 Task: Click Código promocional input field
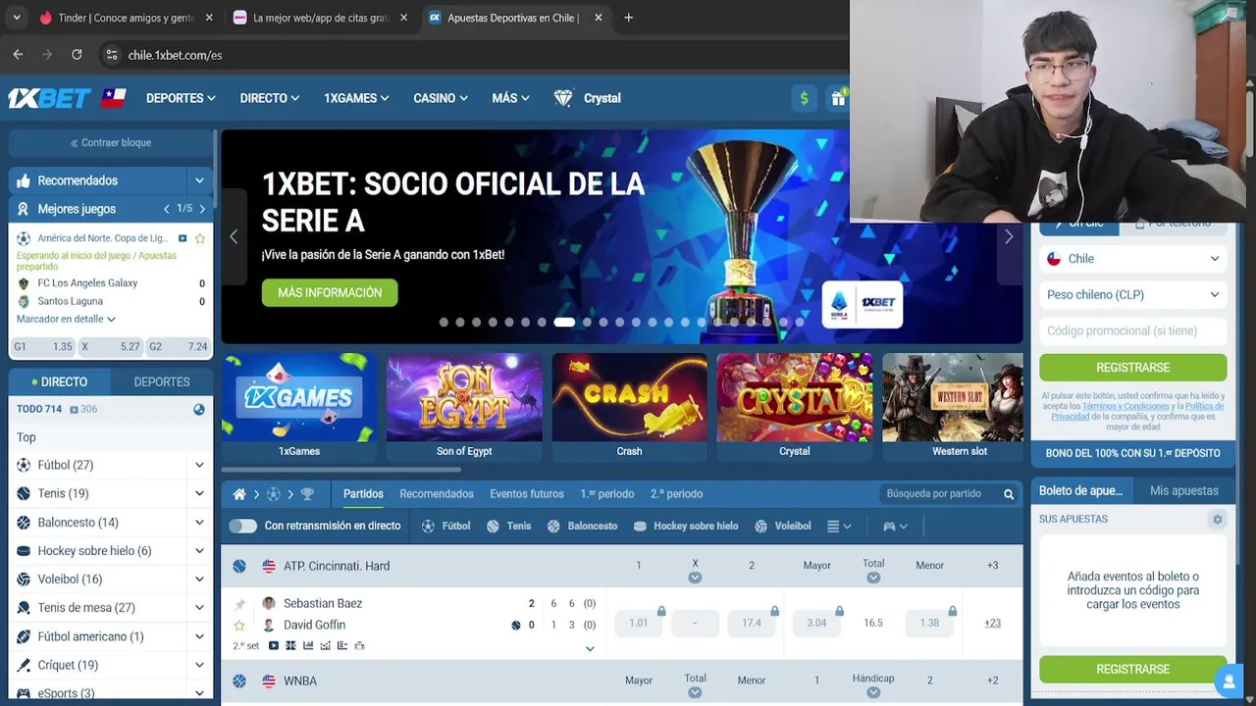[1132, 330]
